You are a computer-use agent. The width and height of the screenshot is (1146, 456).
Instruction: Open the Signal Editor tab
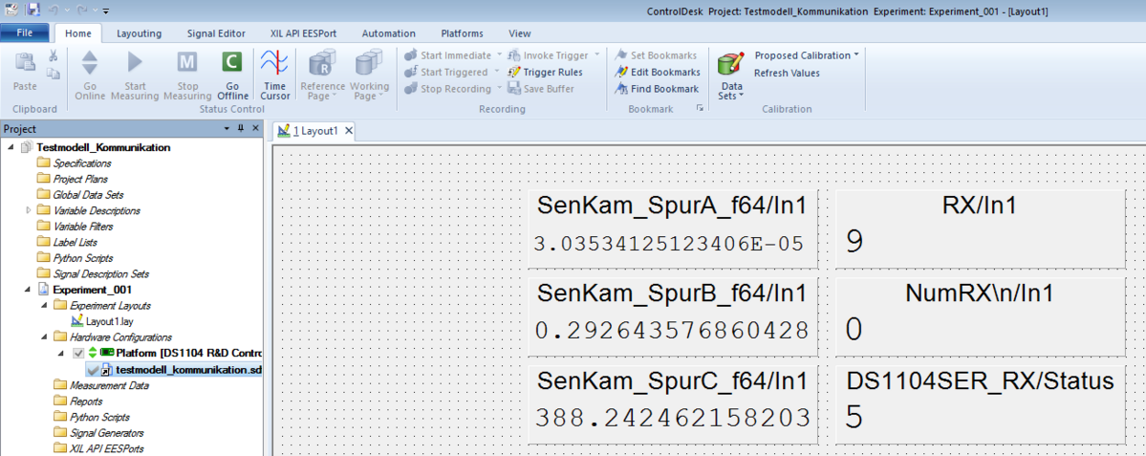pos(218,33)
